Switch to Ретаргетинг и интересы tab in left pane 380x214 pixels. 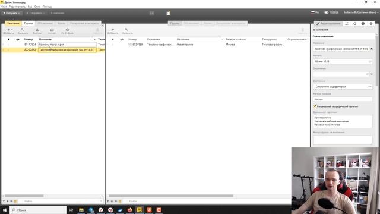pyautogui.click(x=84, y=23)
